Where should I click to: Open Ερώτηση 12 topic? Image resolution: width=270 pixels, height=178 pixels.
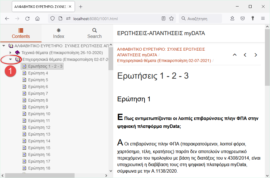tap(39, 127)
